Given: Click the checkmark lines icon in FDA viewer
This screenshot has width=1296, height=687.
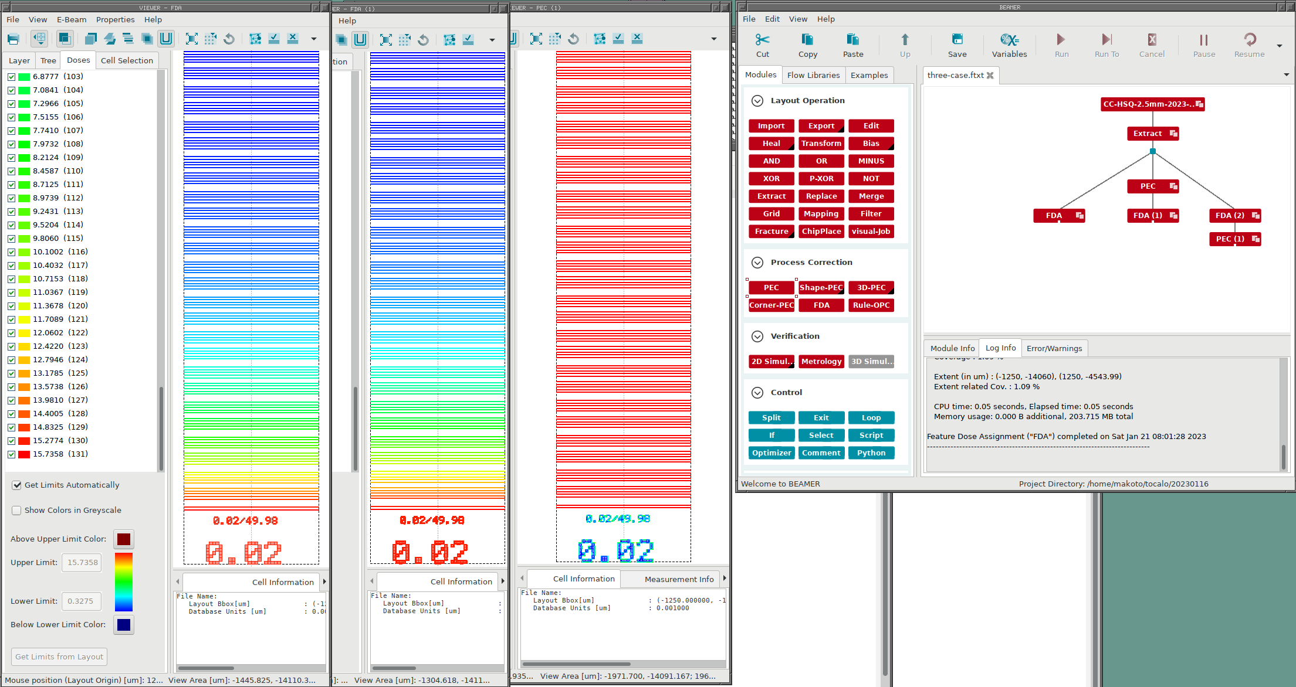Looking at the screenshot, I should [274, 39].
